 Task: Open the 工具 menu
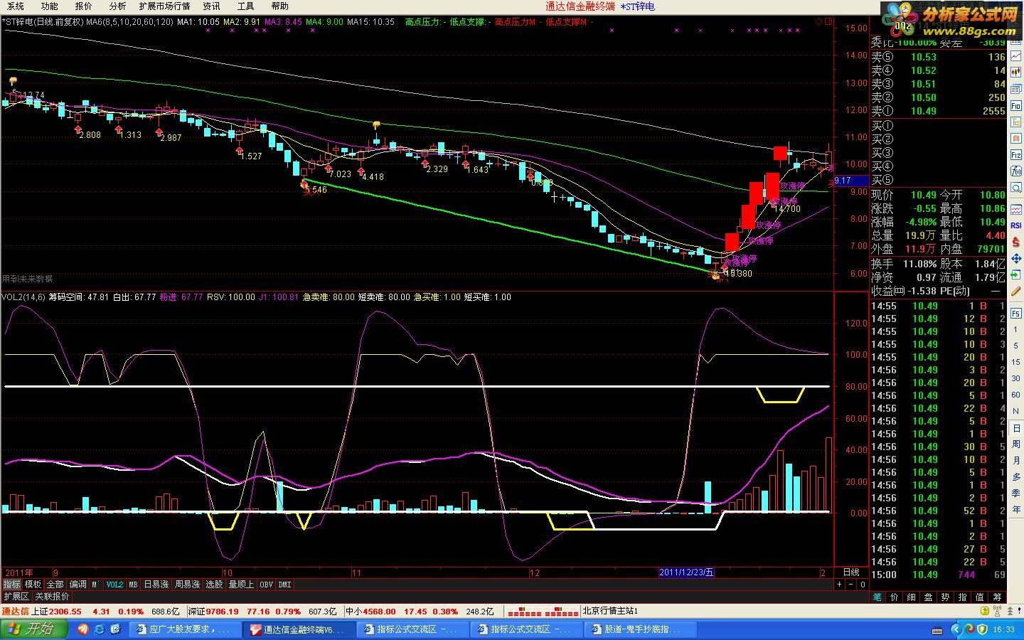(245, 6)
